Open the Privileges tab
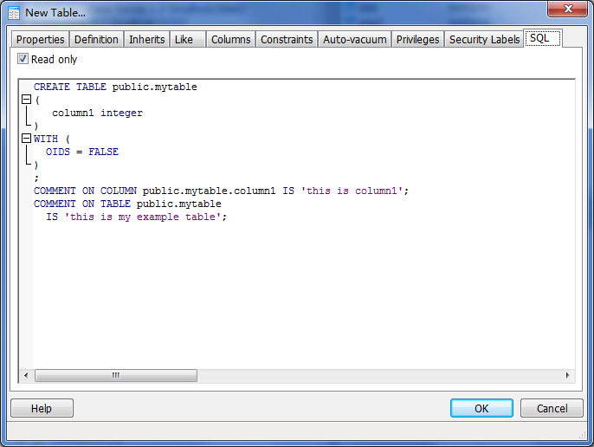Screen dimensions: 594x447 pyautogui.click(x=418, y=40)
